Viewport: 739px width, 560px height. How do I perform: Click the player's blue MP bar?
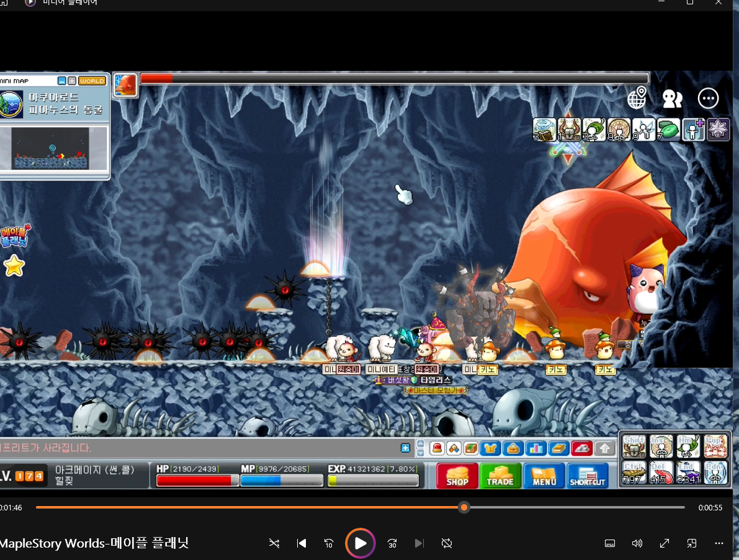click(281, 481)
